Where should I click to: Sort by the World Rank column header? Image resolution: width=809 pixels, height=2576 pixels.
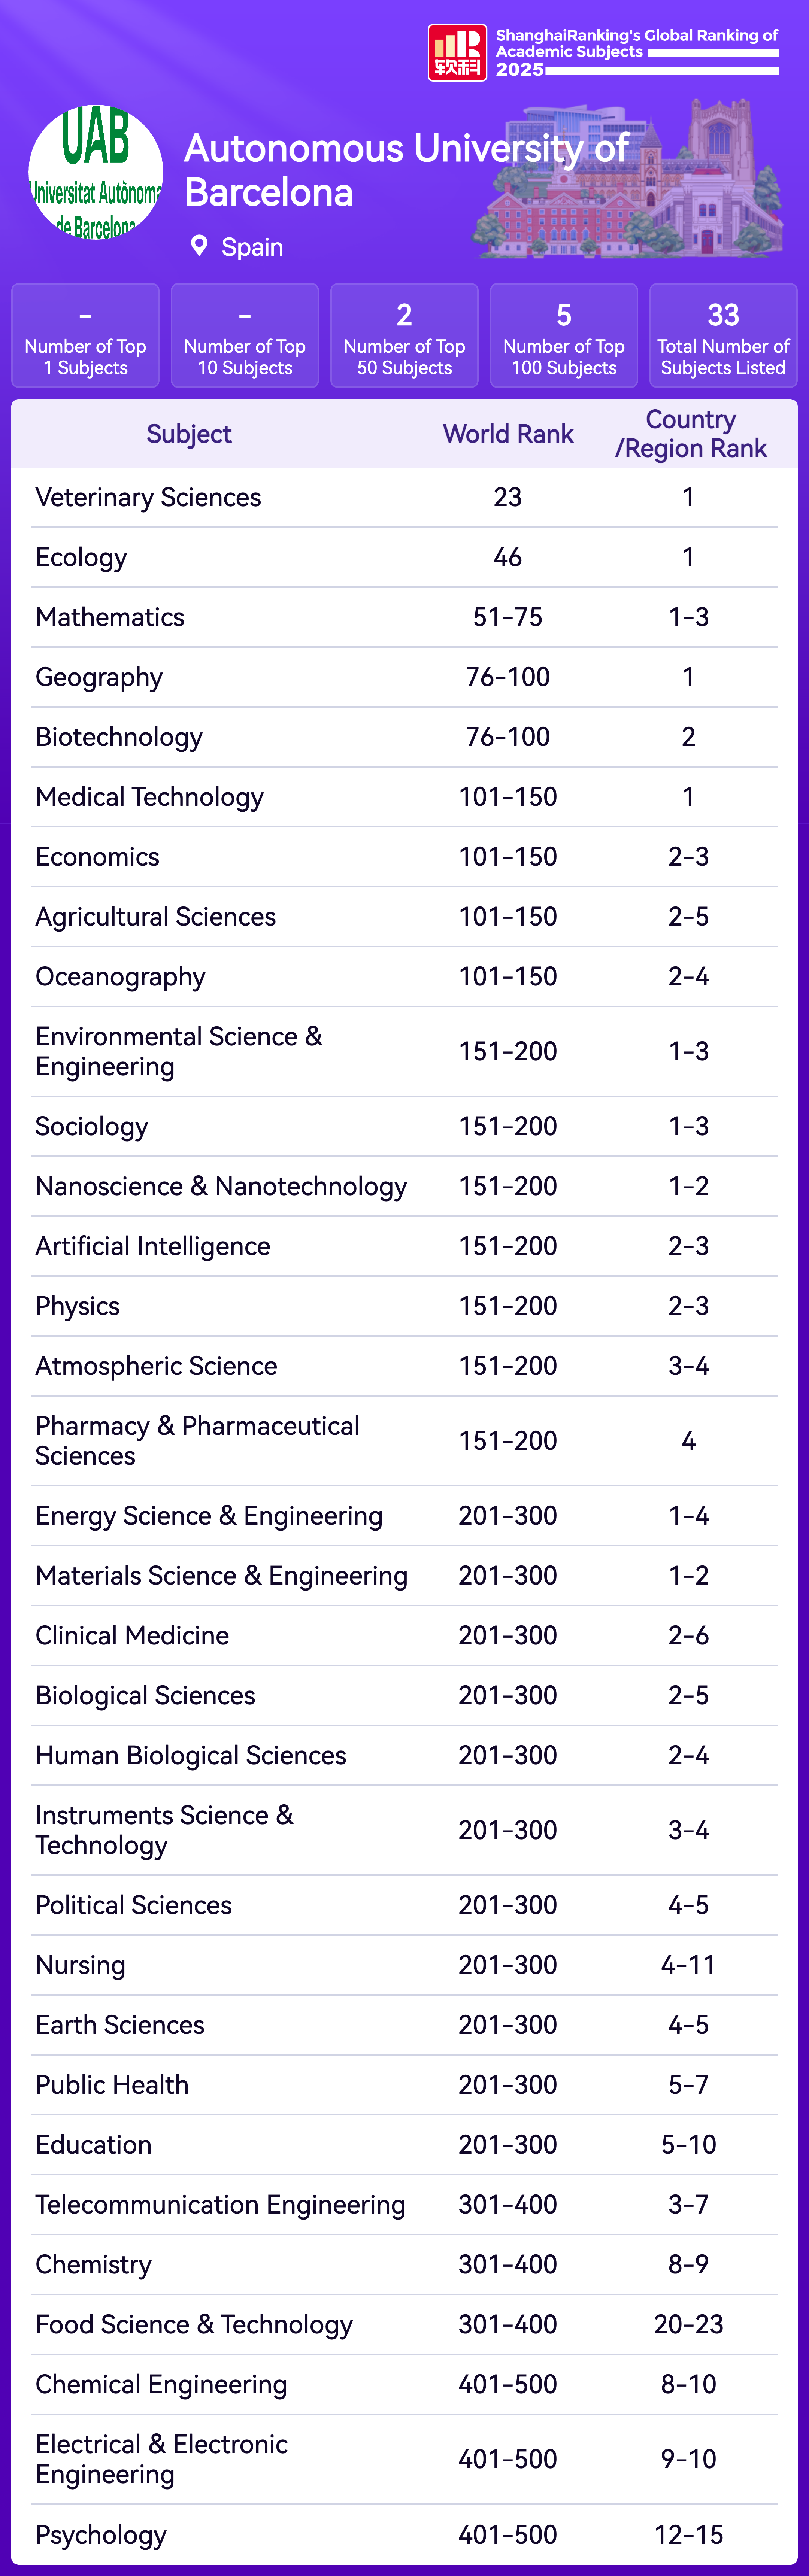pyautogui.click(x=508, y=434)
